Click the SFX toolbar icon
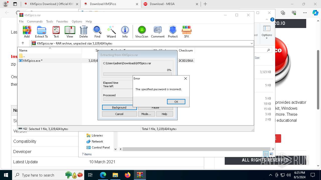Viewport: 321px width, 180px height. [186, 32]
